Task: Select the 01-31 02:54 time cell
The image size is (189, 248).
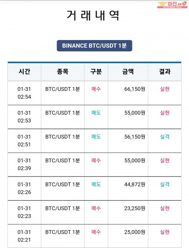Action: (24, 93)
